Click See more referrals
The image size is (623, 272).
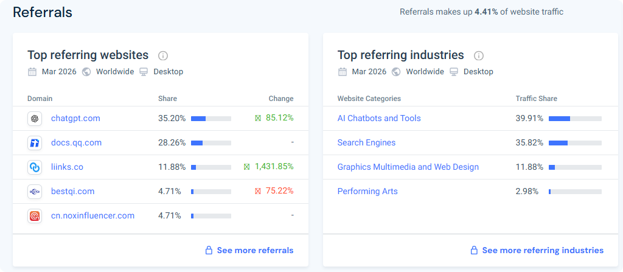[x=255, y=250]
